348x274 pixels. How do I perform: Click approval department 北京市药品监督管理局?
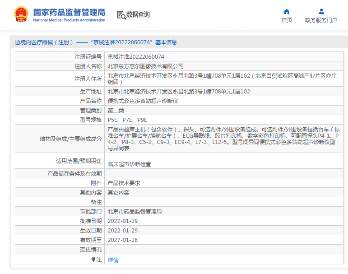[x=135, y=211]
